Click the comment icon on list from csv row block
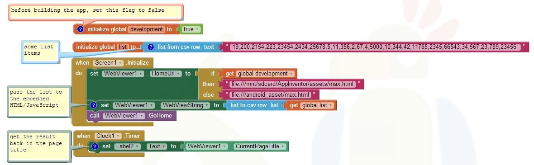This screenshot has width=534, height=165. pos(151,47)
